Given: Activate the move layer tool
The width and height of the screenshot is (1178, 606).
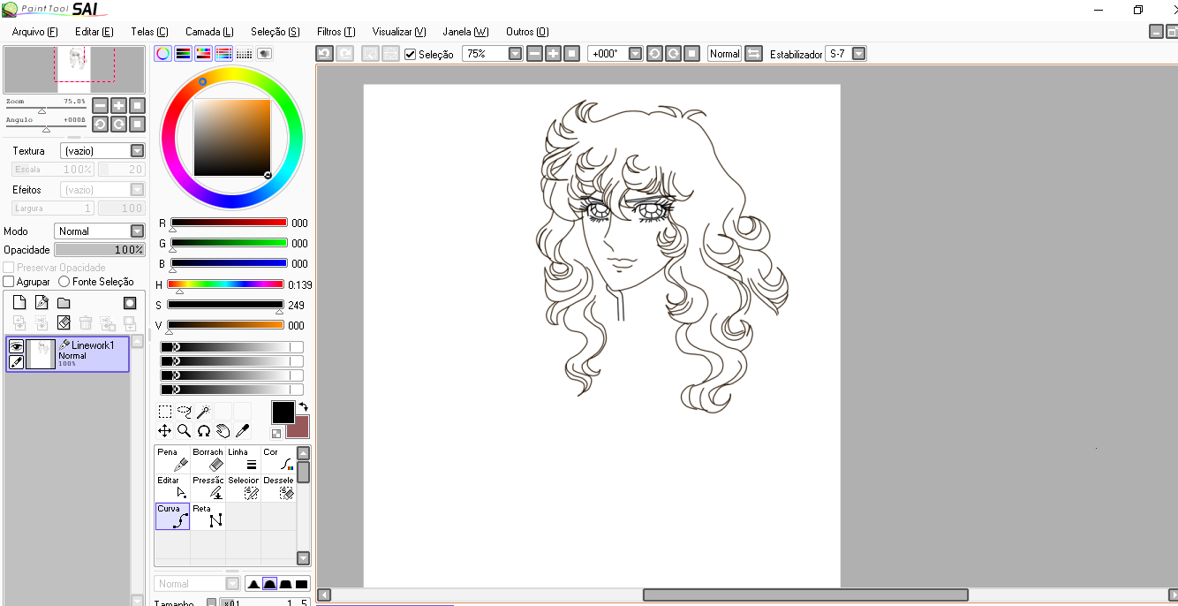Looking at the screenshot, I should [x=165, y=431].
